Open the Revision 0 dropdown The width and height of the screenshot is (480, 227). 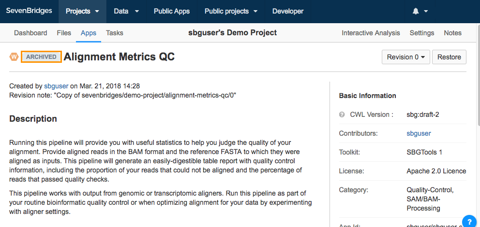406,57
